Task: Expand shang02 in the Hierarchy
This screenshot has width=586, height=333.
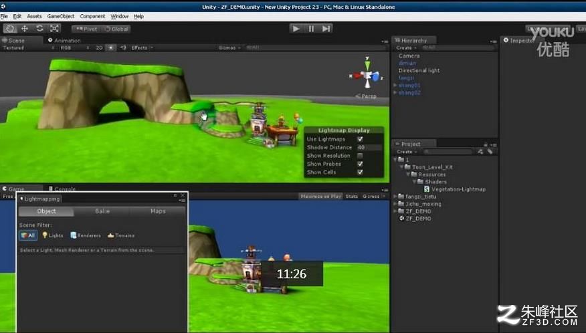Action: [395, 92]
